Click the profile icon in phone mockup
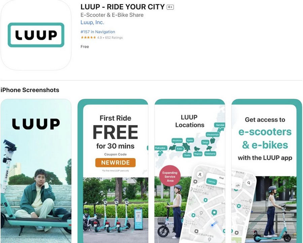The image size is (303, 243). pos(200,175)
